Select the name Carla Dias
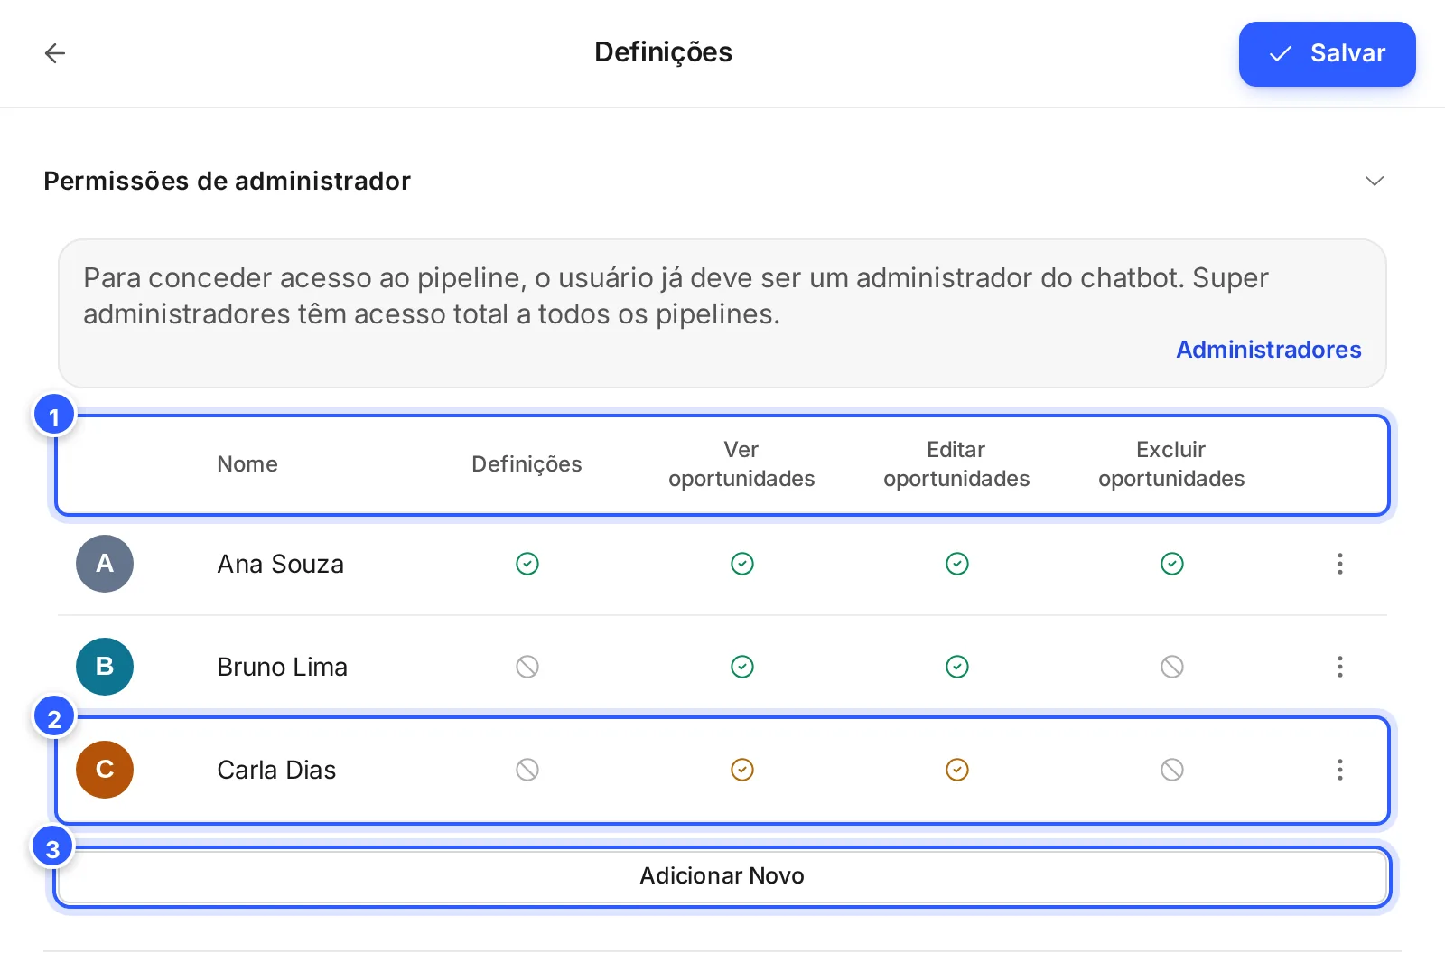The image size is (1445, 963). (276, 770)
